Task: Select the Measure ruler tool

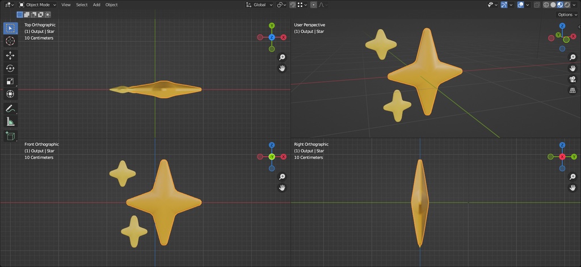Action: coord(10,122)
